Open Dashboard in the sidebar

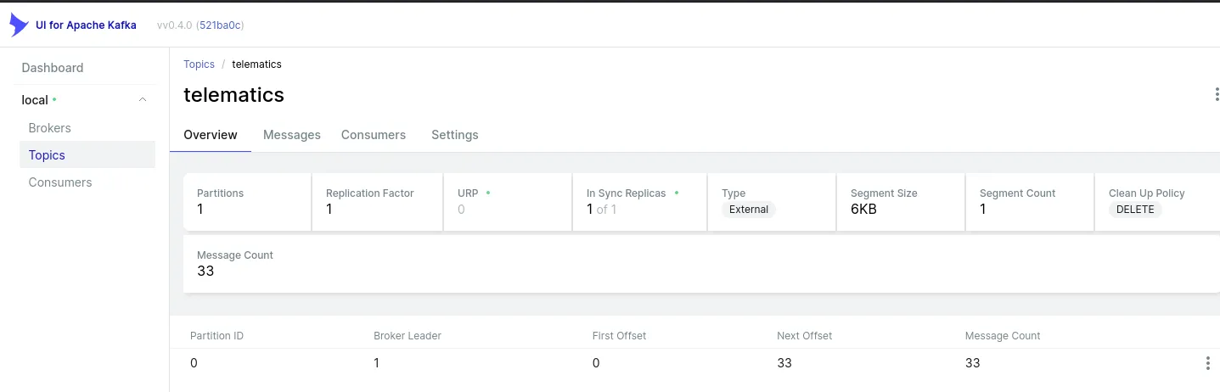[53, 68]
